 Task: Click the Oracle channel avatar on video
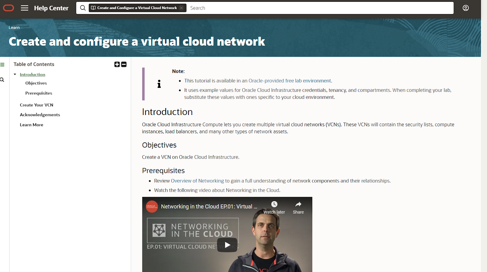pos(152,206)
